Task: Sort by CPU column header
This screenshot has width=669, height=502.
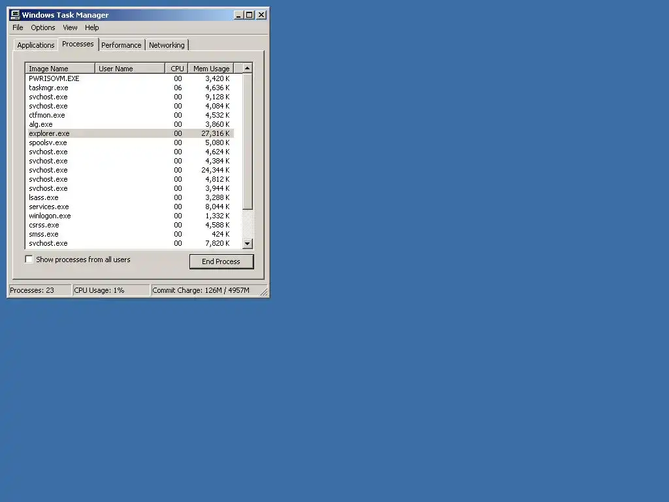Action: pyautogui.click(x=176, y=68)
